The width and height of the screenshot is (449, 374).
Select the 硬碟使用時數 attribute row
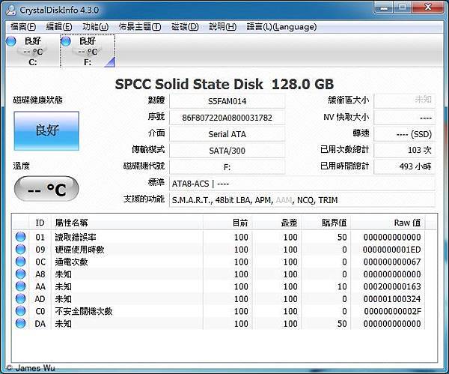pos(219,250)
